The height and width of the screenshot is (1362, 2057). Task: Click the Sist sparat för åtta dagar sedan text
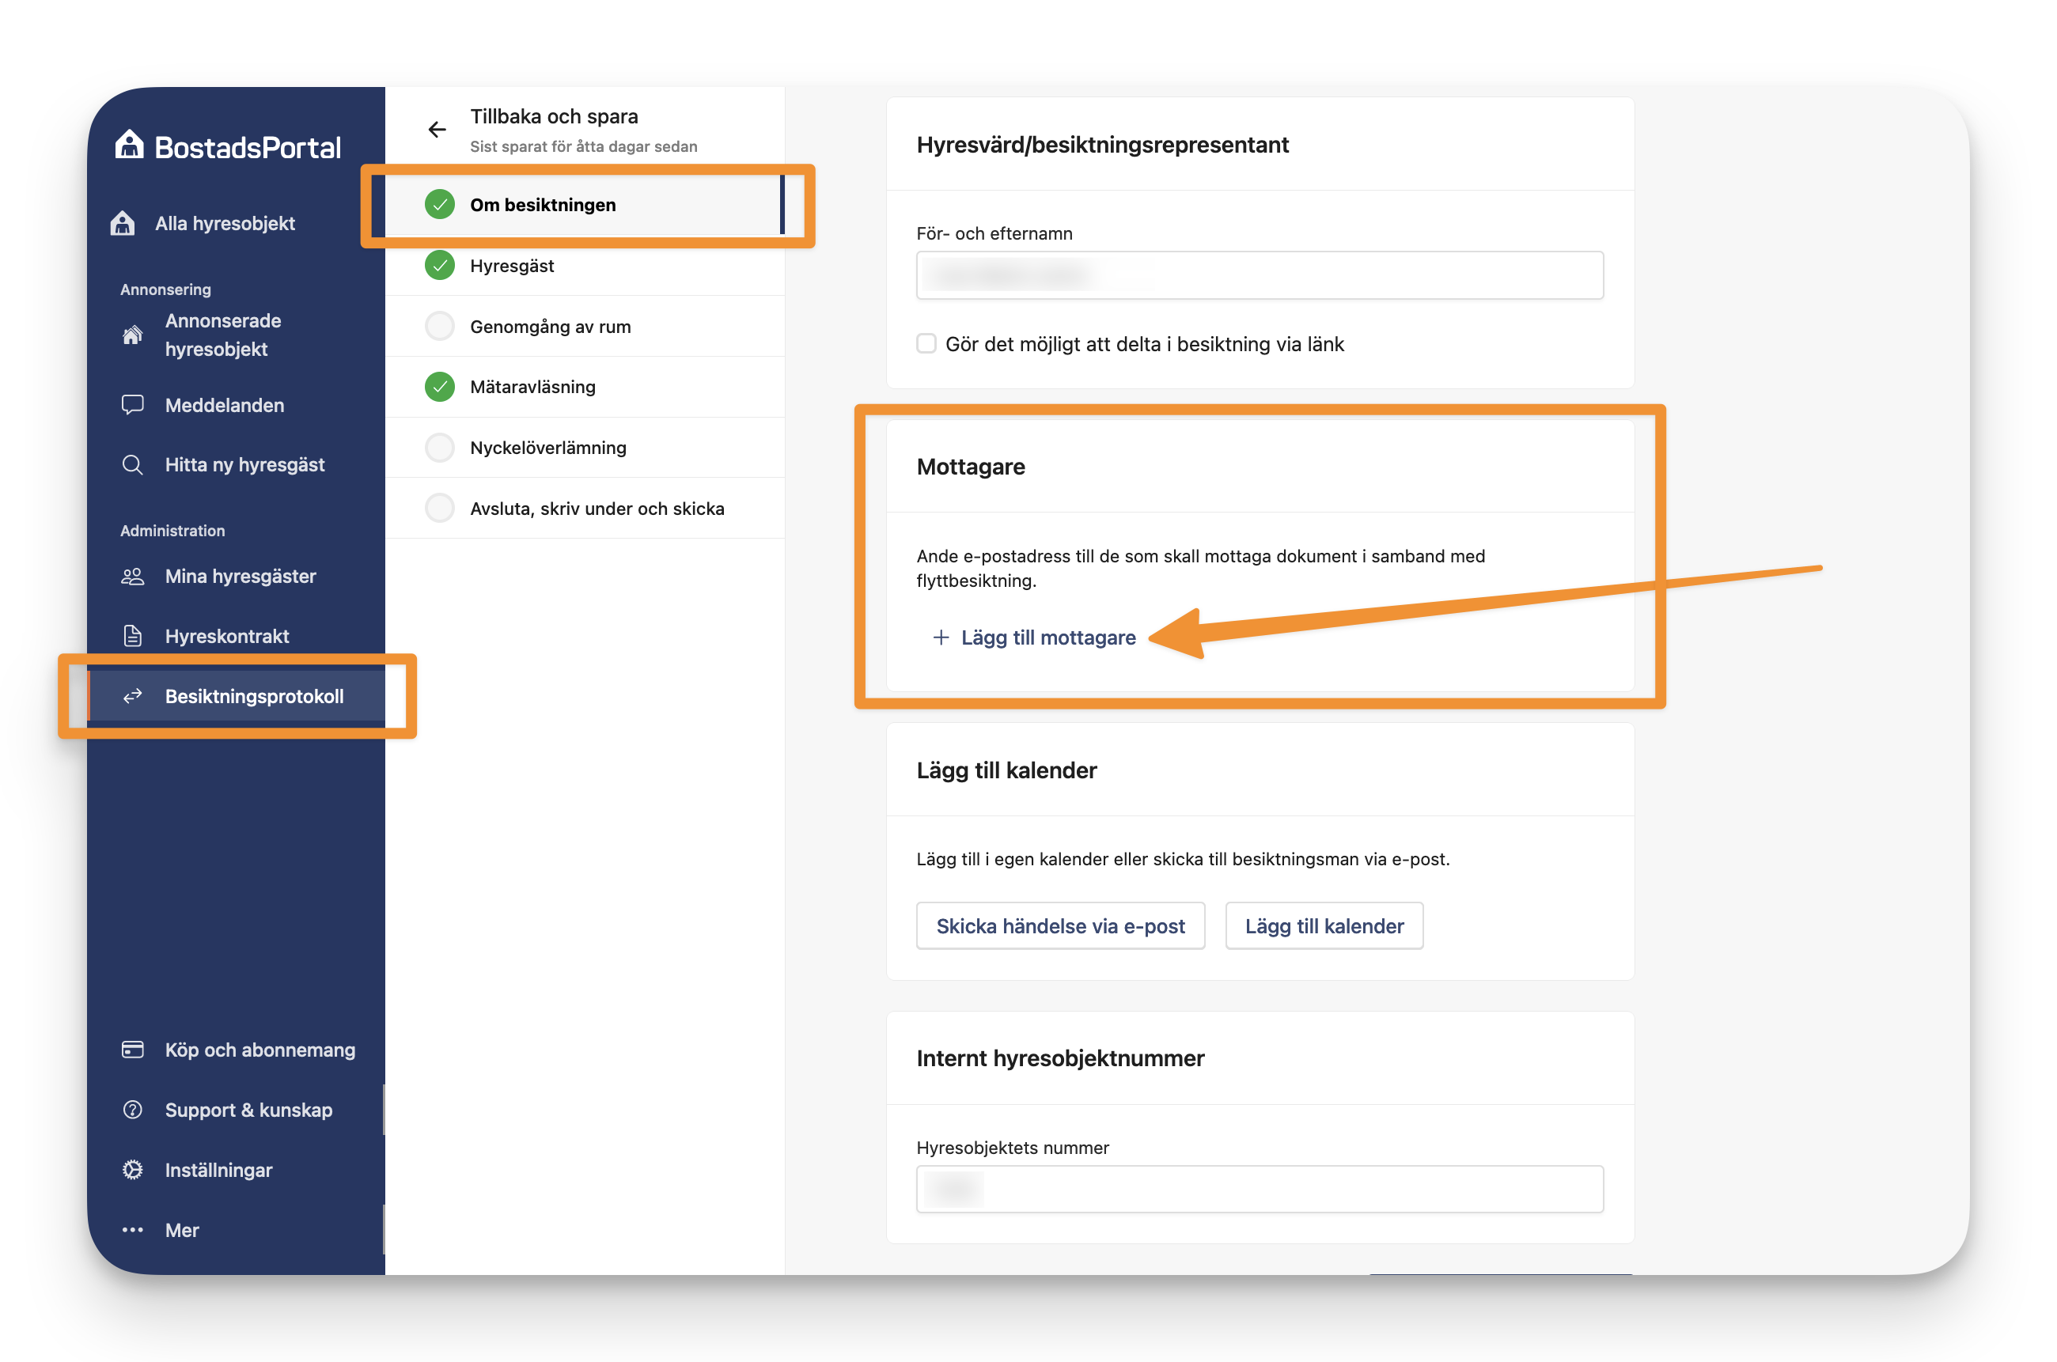pyautogui.click(x=583, y=146)
